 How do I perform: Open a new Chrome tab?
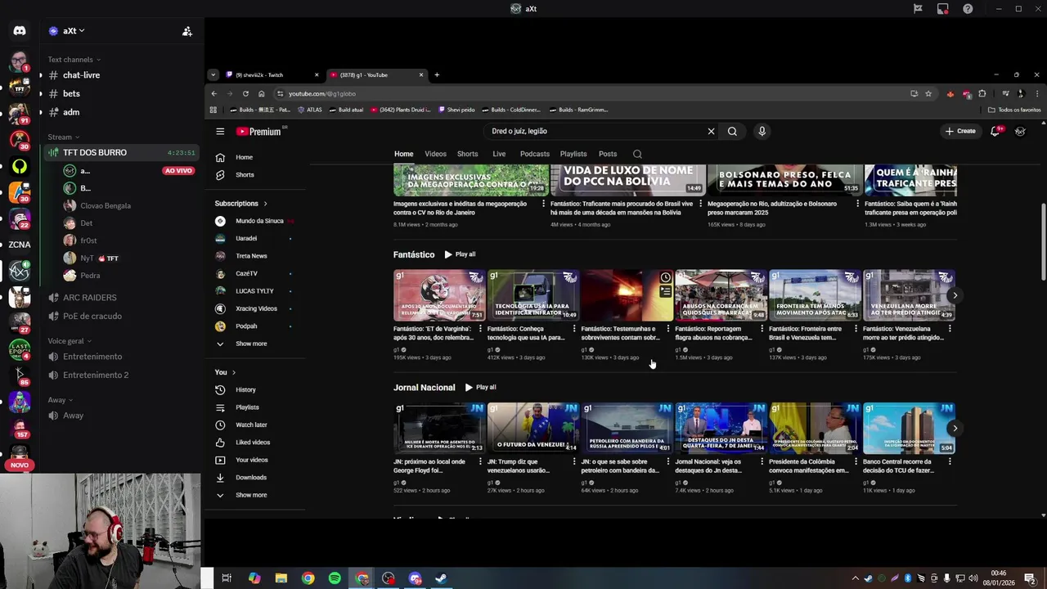(x=437, y=74)
